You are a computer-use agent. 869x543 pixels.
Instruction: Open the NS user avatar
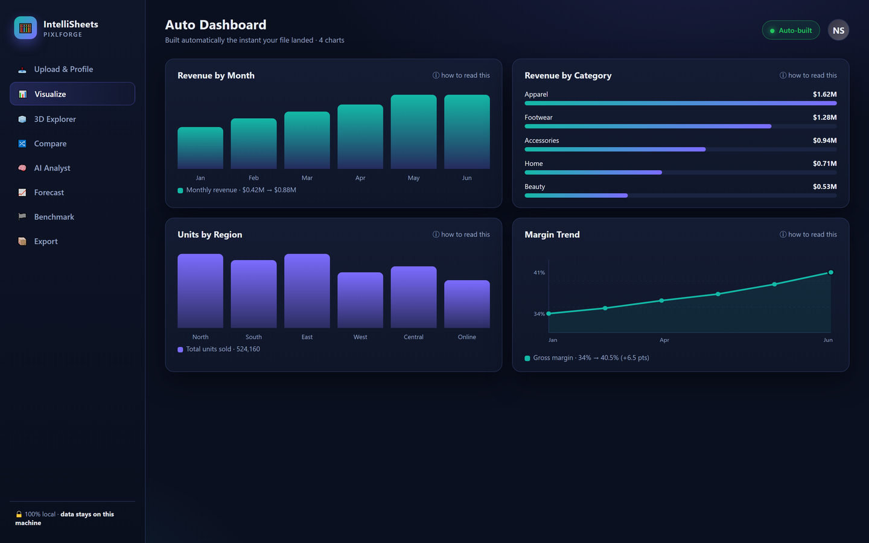[x=838, y=30]
